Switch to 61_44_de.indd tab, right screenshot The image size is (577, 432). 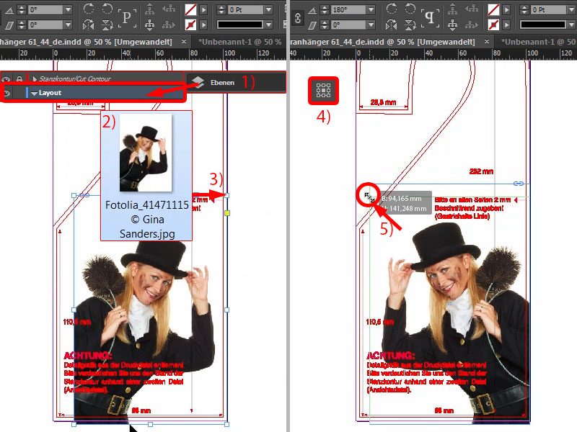click(x=383, y=42)
